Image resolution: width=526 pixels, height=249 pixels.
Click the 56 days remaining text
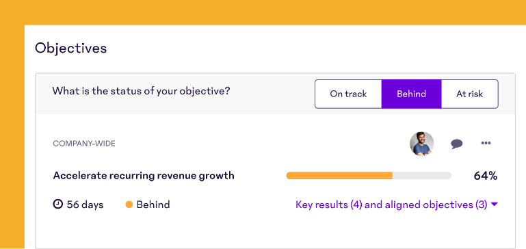click(x=85, y=205)
